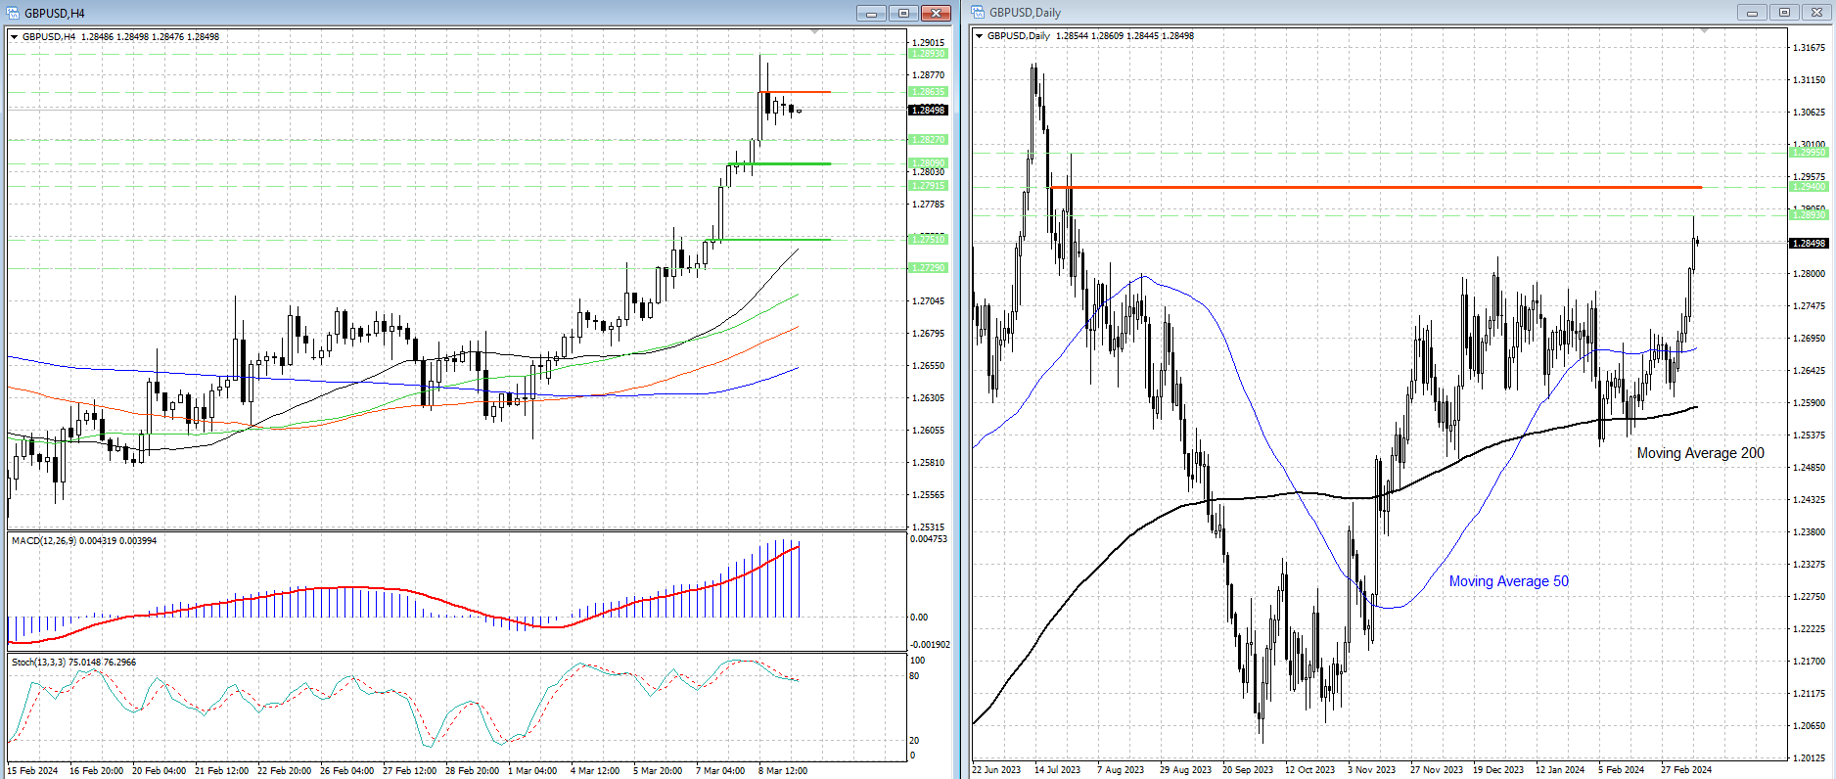Maximize the GBPUSD,H4 chart window
The width and height of the screenshot is (1836, 779).
click(903, 13)
